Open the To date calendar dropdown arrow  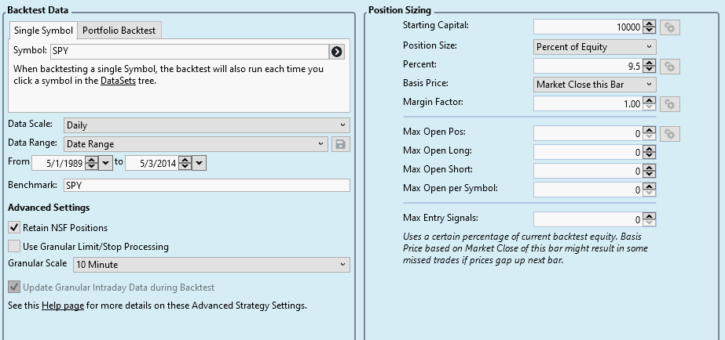point(200,163)
